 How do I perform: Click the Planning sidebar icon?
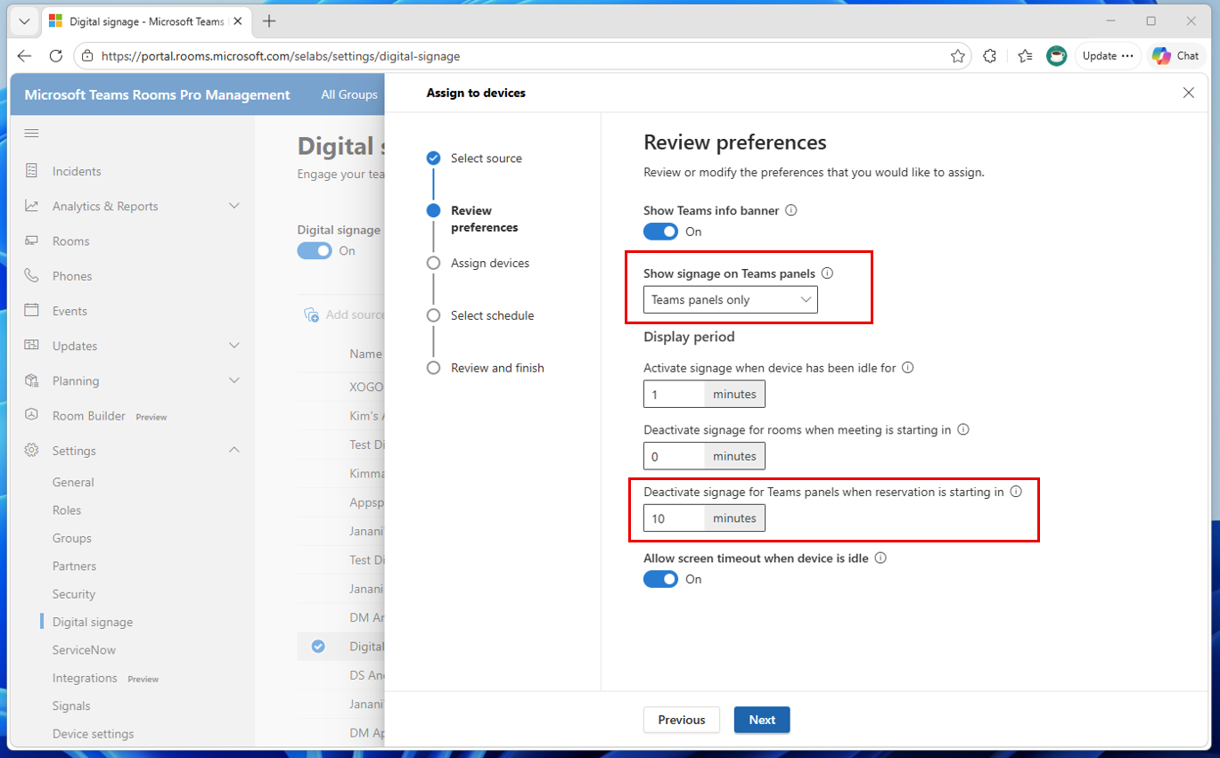(31, 380)
